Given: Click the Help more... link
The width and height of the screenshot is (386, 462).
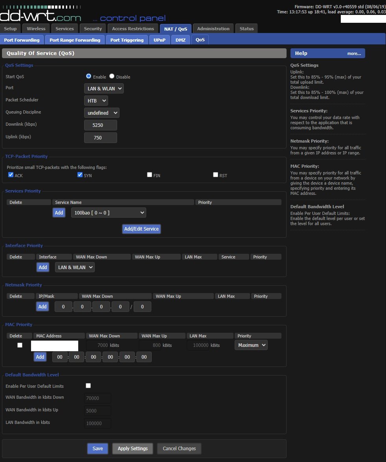Looking at the screenshot, I should point(354,53).
